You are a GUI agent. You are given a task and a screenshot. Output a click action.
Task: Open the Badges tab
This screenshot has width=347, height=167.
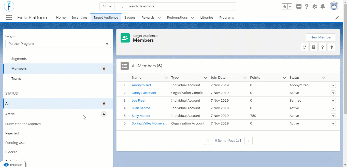(130, 18)
